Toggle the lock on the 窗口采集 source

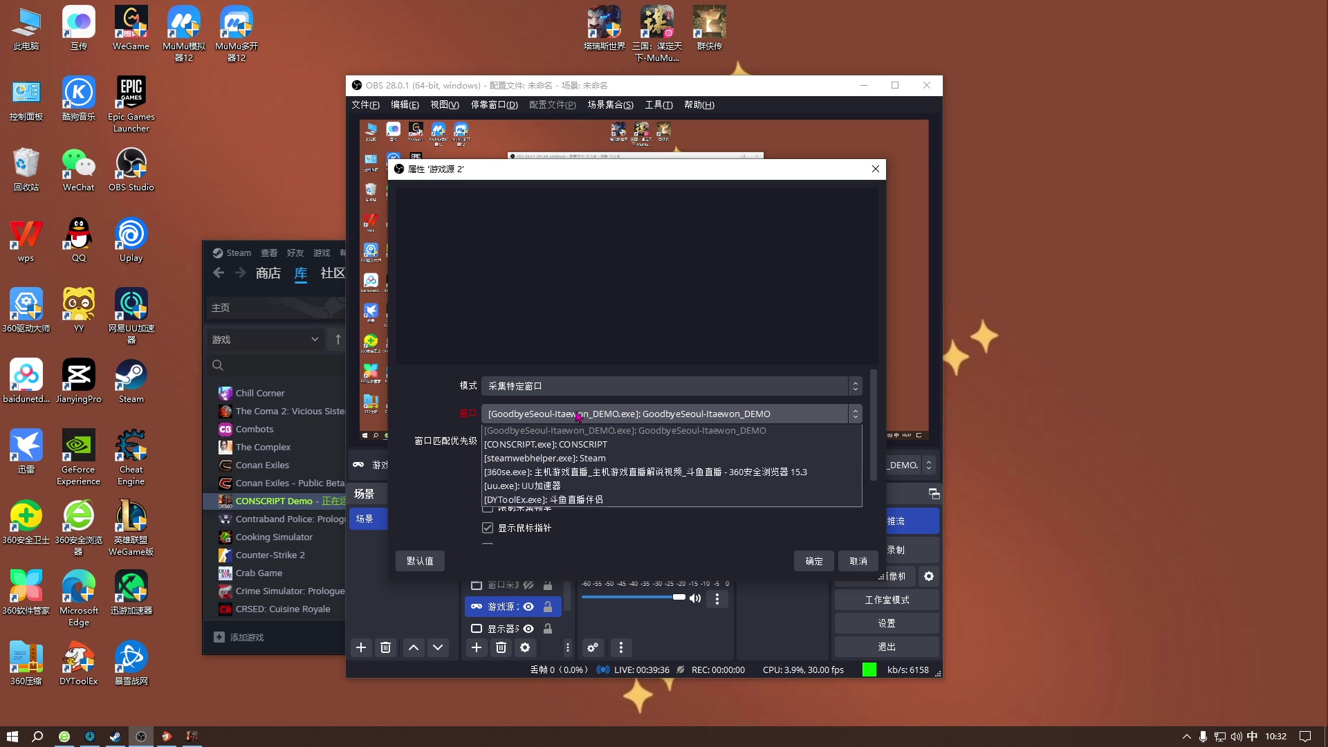(x=548, y=585)
